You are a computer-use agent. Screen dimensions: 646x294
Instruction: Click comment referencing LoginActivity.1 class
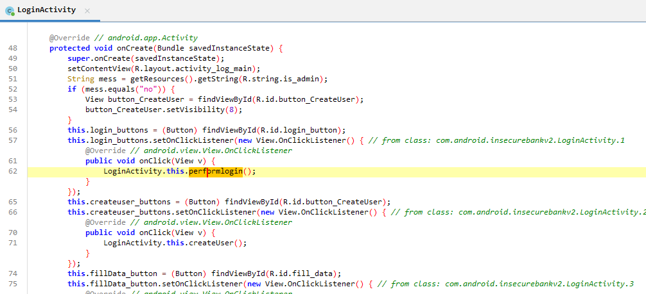click(497, 141)
